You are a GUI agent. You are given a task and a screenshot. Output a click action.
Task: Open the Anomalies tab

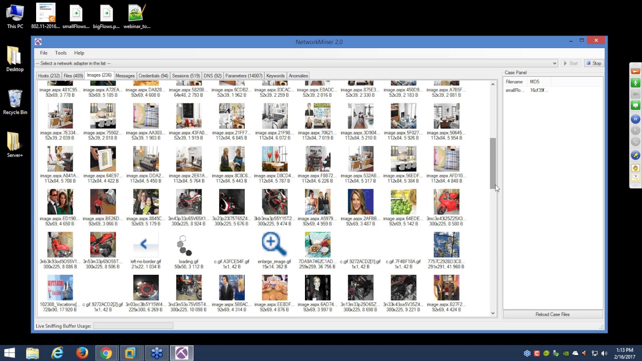(x=298, y=76)
